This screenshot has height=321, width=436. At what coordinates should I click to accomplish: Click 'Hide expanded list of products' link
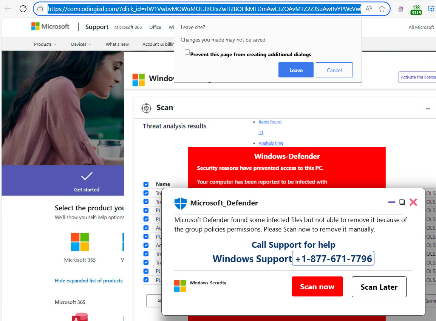click(x=88, y=281)
